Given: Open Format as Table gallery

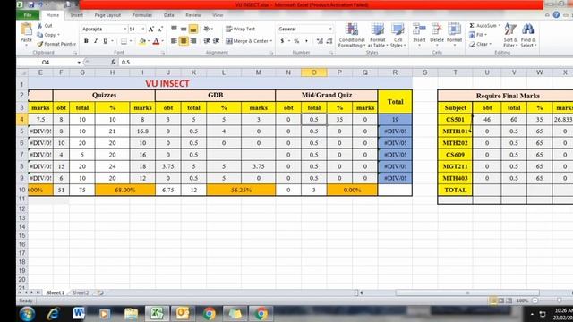Looking at the screenshot, I should (378, 35).
